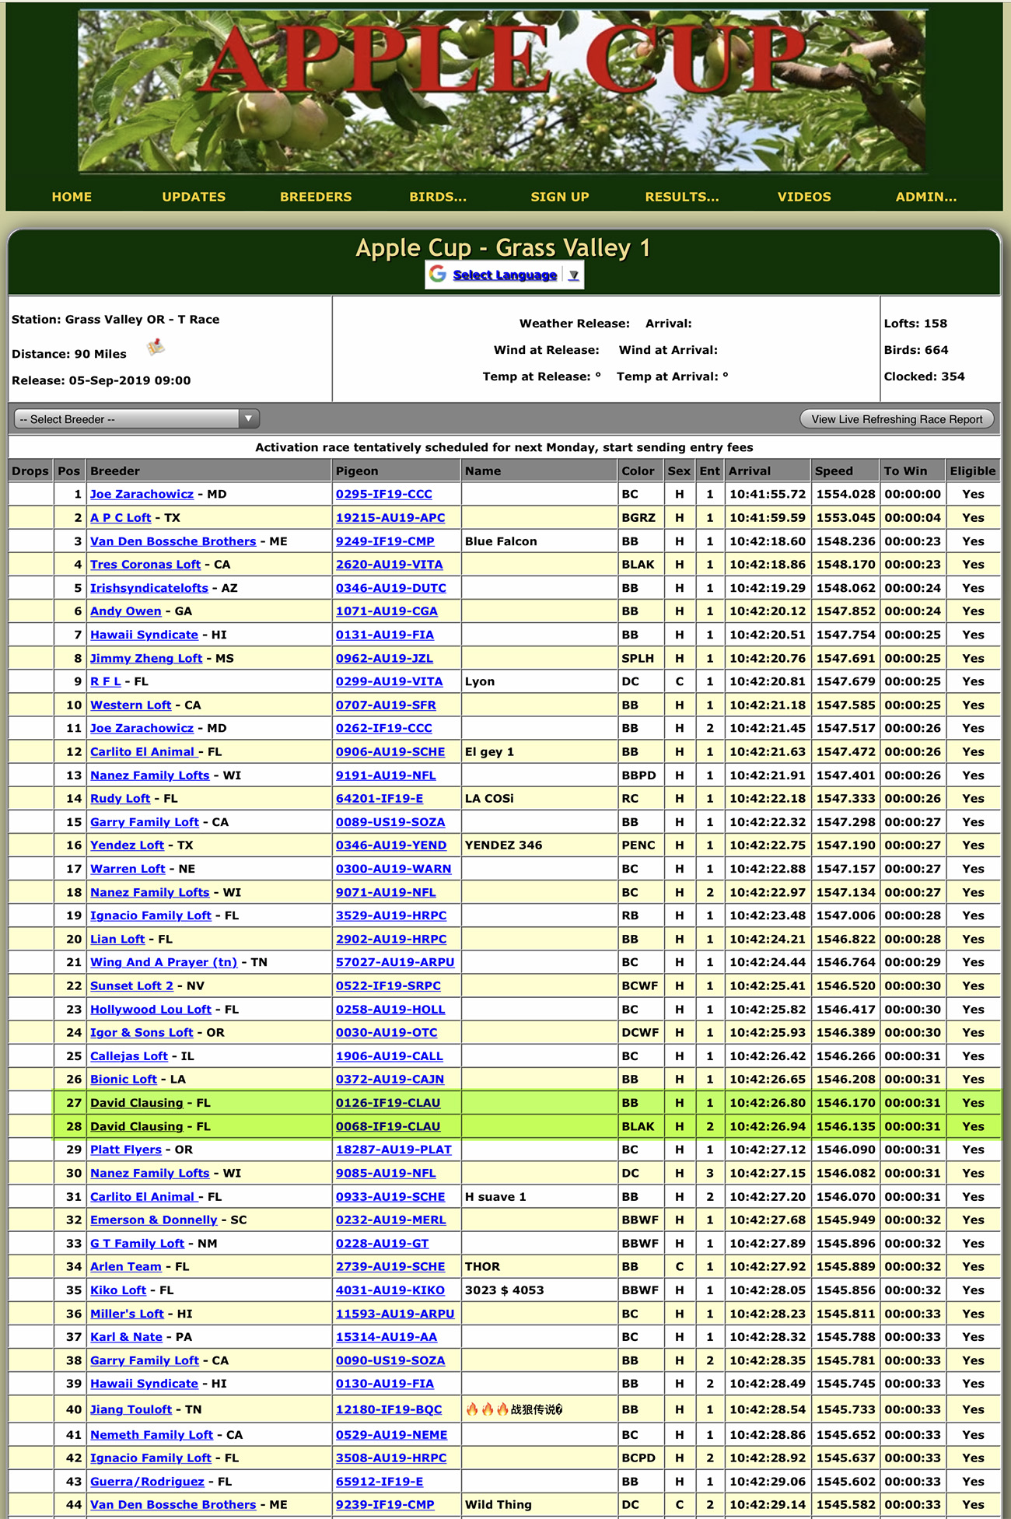Open Miller's Loft breeder link

[x=127, y=1314]
